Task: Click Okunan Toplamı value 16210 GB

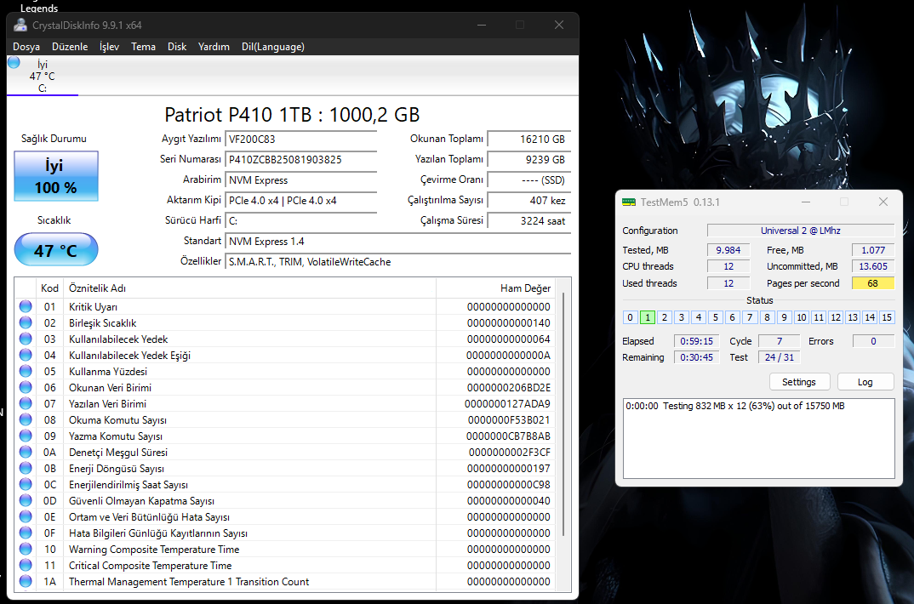Action: tap(528, 140)
